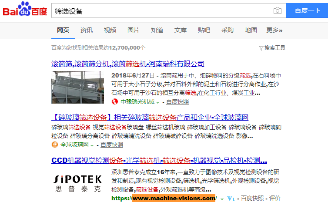
Task: Click the drum screen machine thumbnail
Action: [x=77, y=88]
